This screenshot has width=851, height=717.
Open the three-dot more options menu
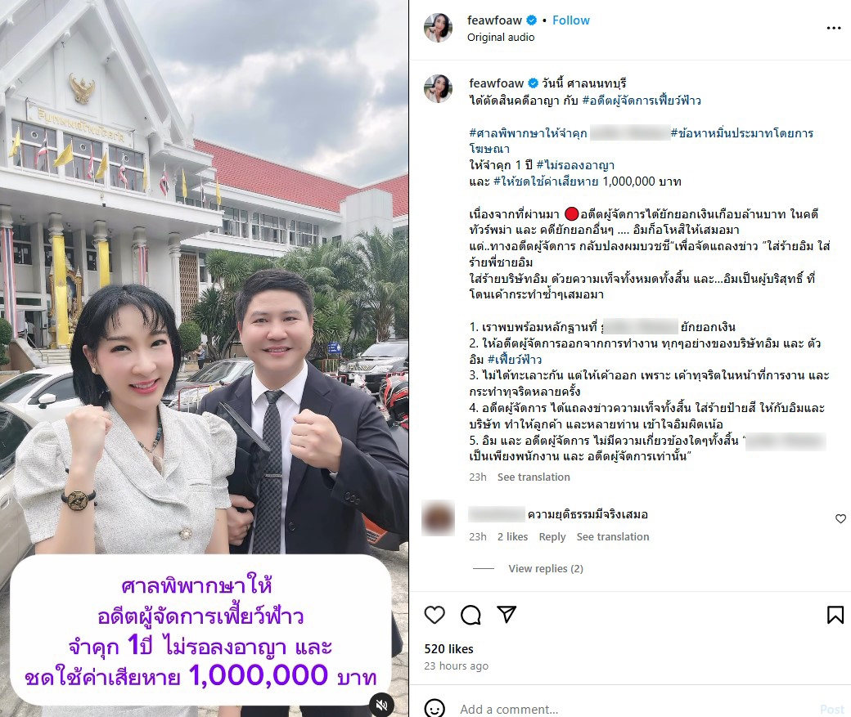[834, 28]
